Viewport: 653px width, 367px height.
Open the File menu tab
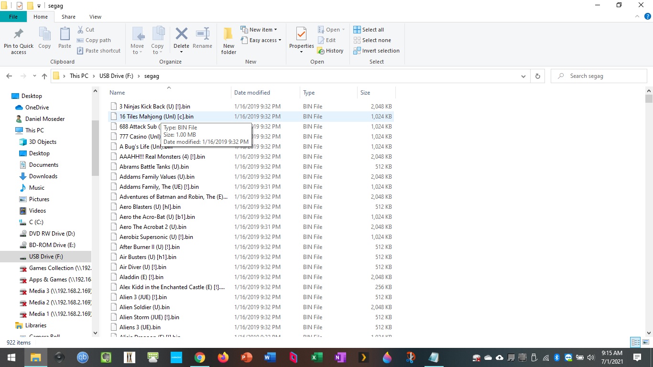[x=13, y=17]
